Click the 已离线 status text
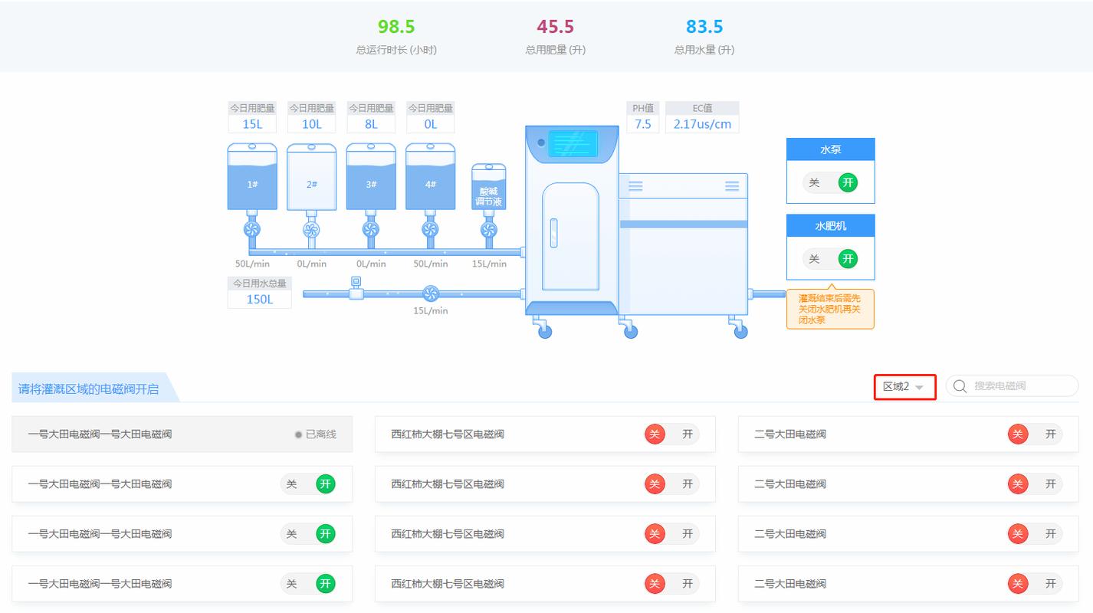The width and height of the screenshot is (1093, 613). pos(321,434)
